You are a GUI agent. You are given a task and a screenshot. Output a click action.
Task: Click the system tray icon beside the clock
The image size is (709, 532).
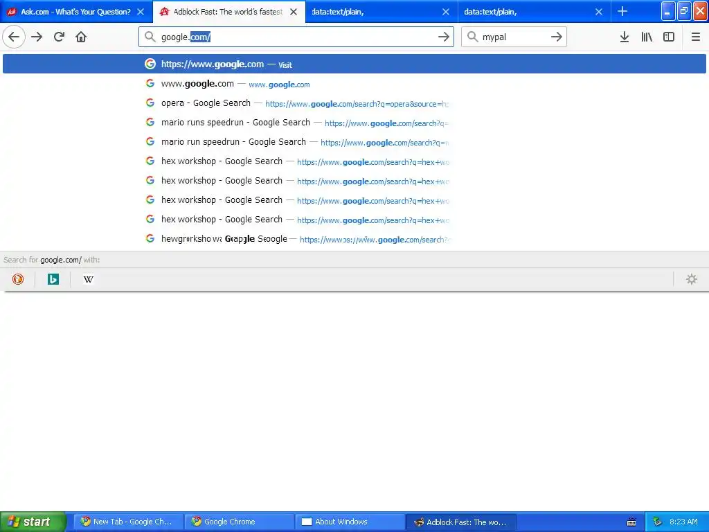[x=657, y=522]
